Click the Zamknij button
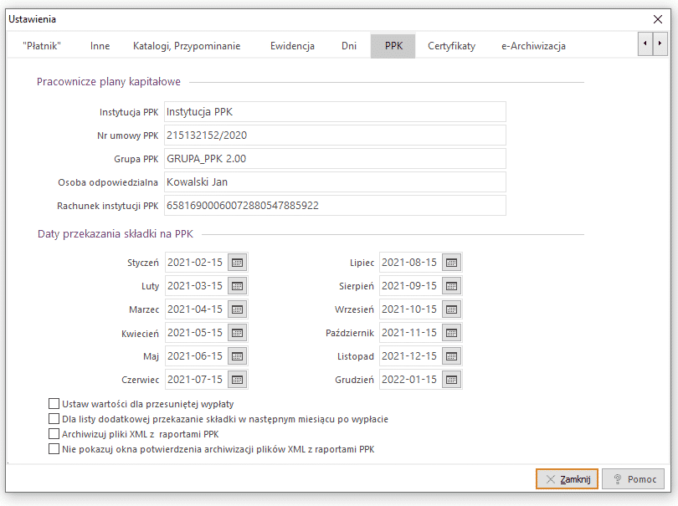Image resolution: width=678 pixels, height=506 pixels. (567, 478)
